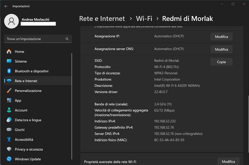Click the Privacy e sicurezza shield icon
This screenshot has width=249, height=165.
[9, 149]
